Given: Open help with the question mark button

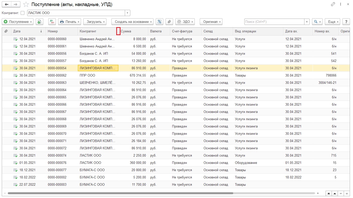Looking at the screenshot, I should (346, 22).
